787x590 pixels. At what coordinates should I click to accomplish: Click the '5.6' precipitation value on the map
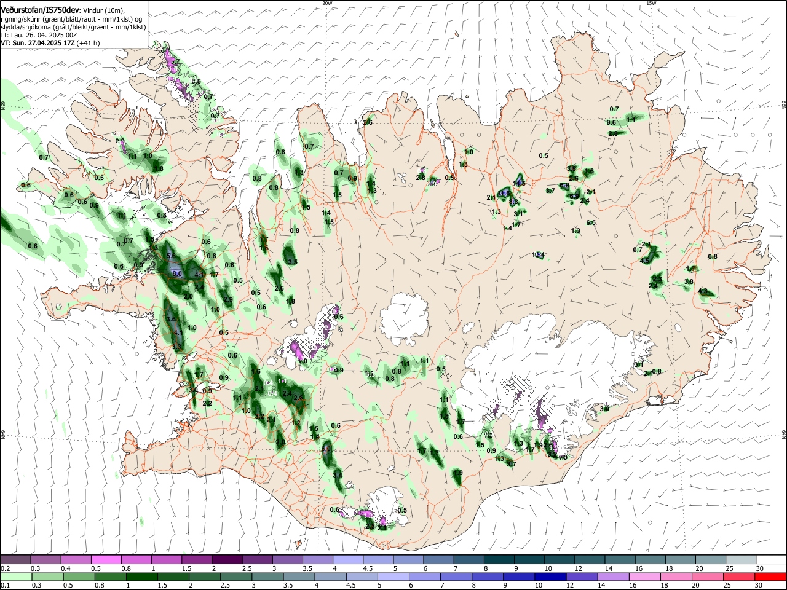(171, 256)
